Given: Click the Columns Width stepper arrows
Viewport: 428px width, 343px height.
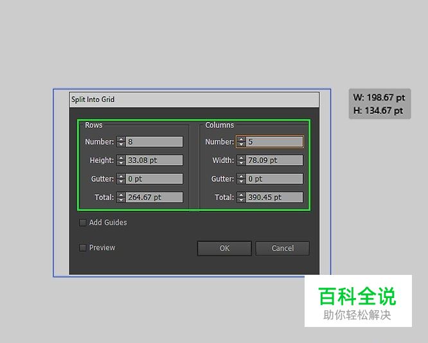Looking at the screenshot, I should (241, 160).
